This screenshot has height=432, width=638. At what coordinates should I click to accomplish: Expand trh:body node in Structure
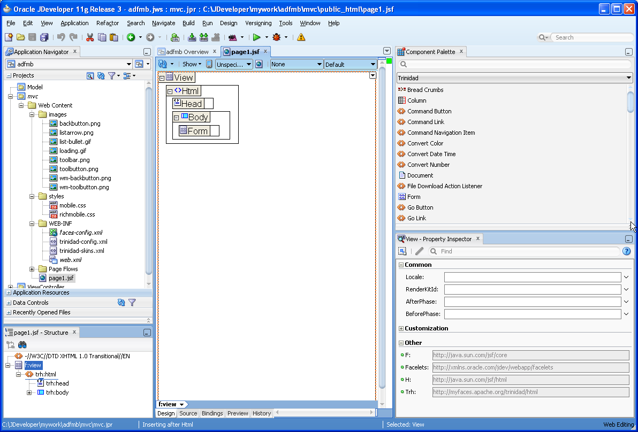29,392
